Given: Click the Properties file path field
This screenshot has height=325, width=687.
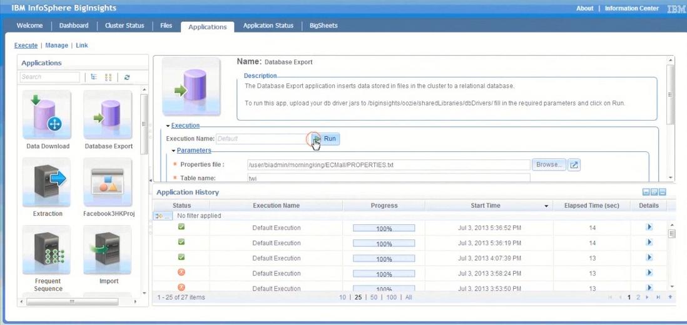Looking at the screenshot, I should [389, 165].
